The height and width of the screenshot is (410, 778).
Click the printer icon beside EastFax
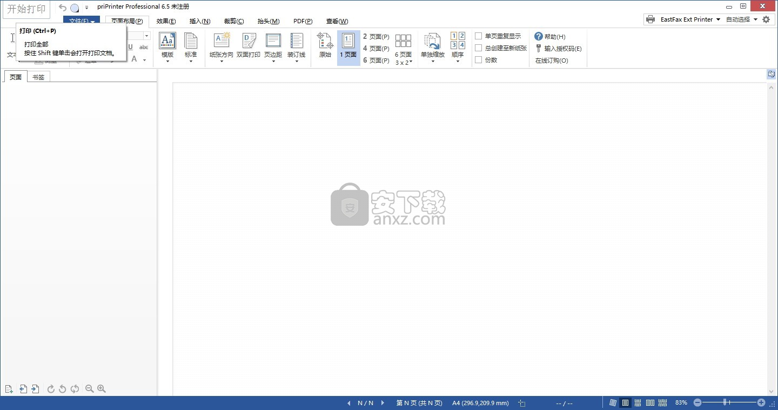pyautogui.click(x=651, y=19)
